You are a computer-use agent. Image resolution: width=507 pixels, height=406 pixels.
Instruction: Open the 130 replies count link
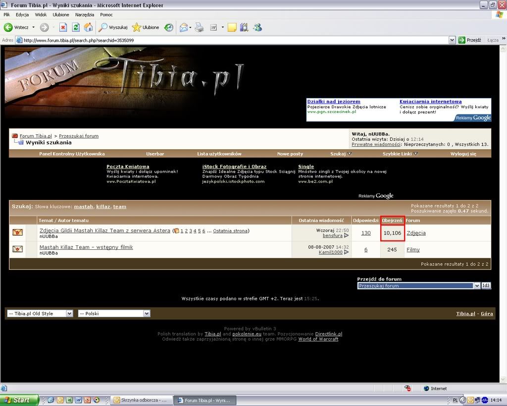(x=366, y=233)
